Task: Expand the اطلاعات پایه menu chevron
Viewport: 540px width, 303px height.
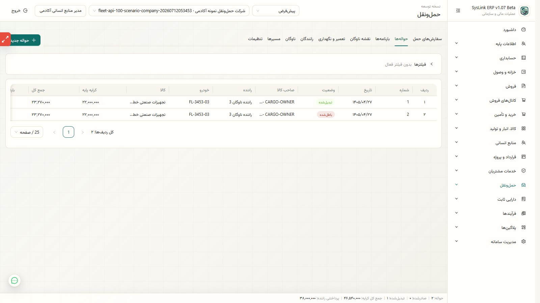Action: coord(456,43)
